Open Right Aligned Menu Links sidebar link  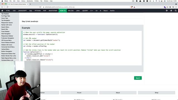tap(9, 58)
